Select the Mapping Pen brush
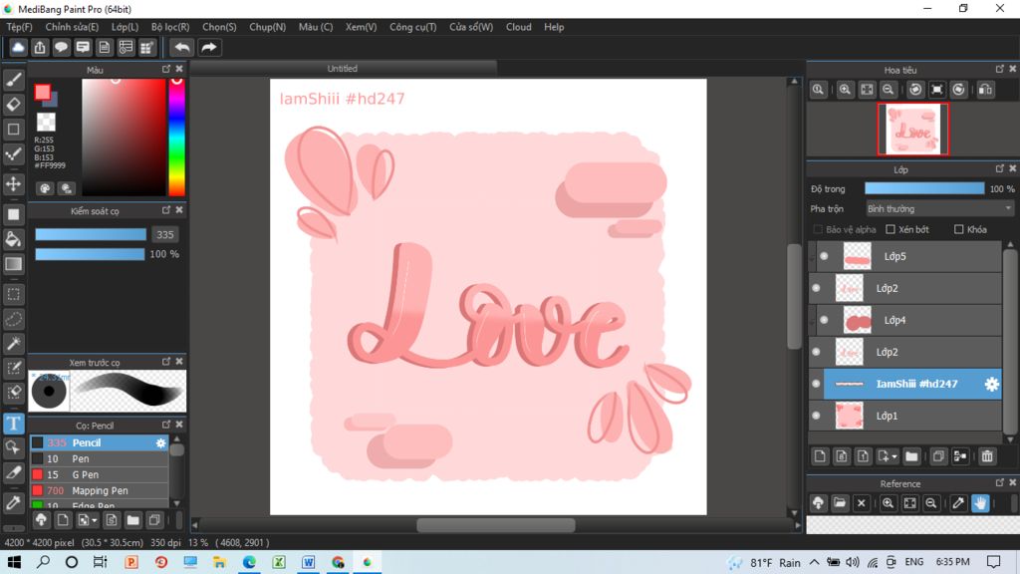 pyautogui.click(x=100, y=490)
